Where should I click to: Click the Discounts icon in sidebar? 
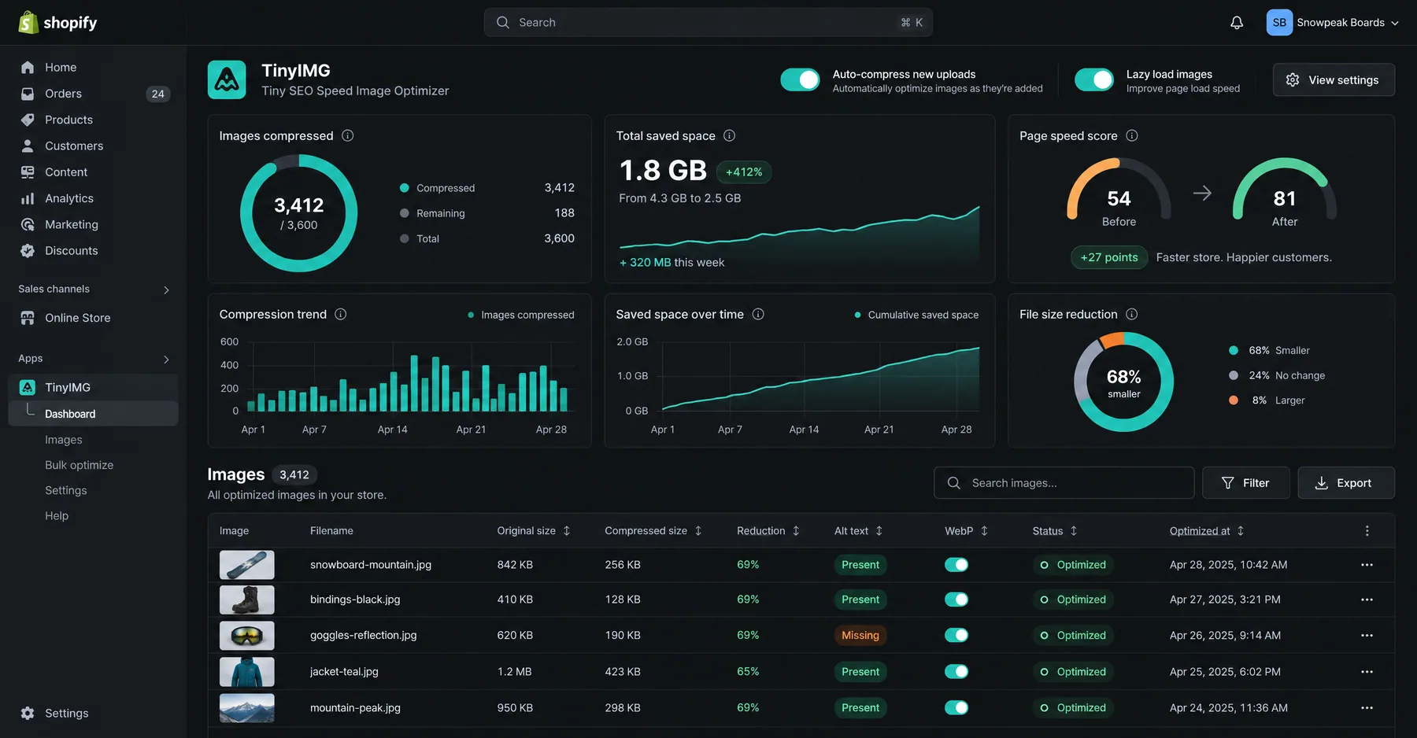coord(28,251)
